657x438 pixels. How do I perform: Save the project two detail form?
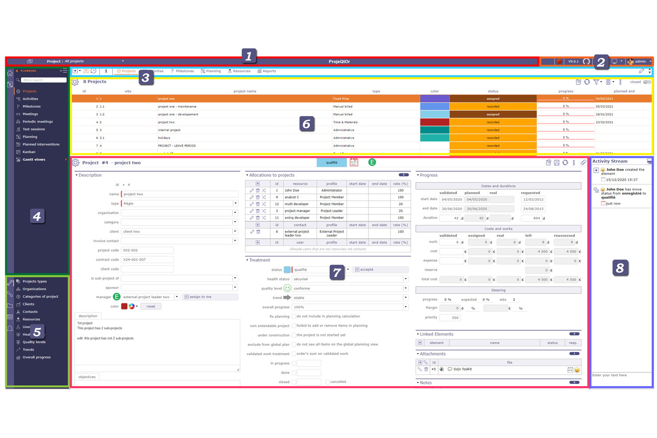point(557,163)
